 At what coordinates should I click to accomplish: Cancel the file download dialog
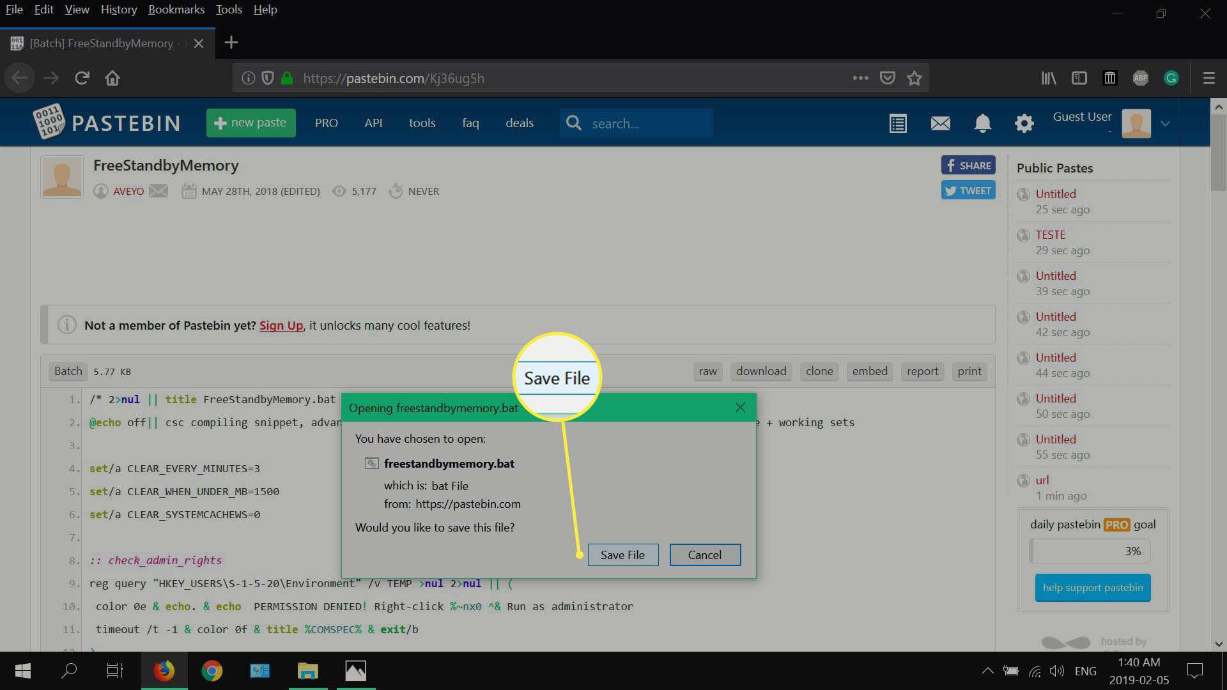[x=705, y=555]
